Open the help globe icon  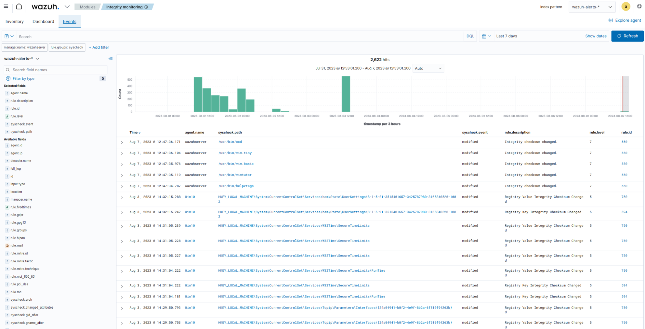[x=639, y=6]
